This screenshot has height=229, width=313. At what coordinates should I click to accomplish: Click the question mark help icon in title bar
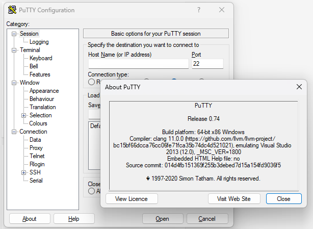199,10
